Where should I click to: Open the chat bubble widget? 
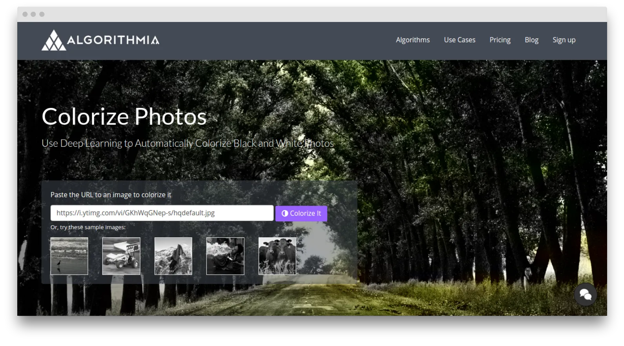[x=585, y=295]
